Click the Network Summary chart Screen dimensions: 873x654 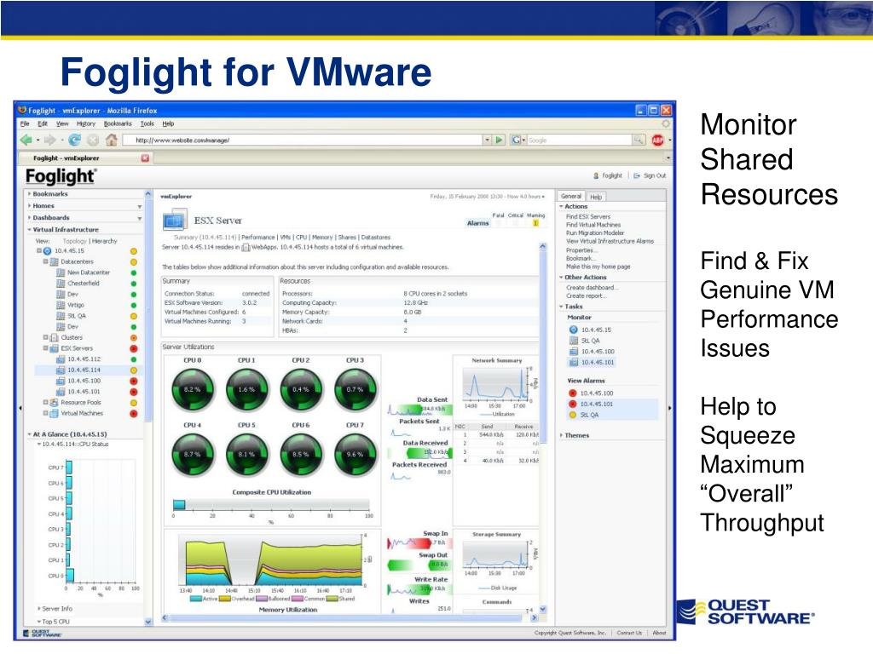[497, 384]
